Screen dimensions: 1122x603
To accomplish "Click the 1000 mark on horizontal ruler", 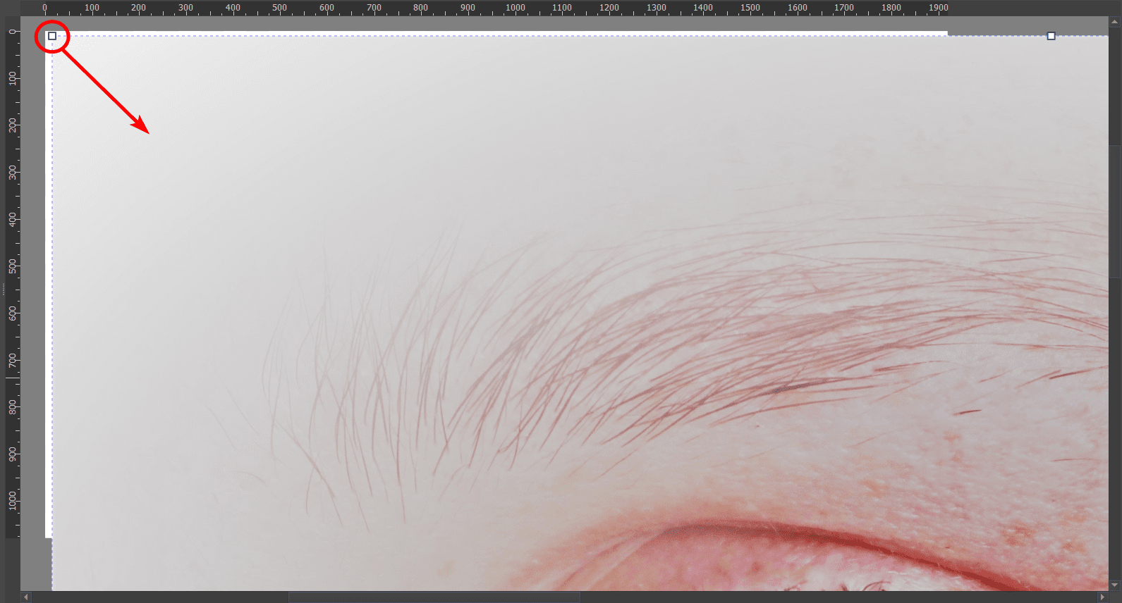I will coord(515,8).
